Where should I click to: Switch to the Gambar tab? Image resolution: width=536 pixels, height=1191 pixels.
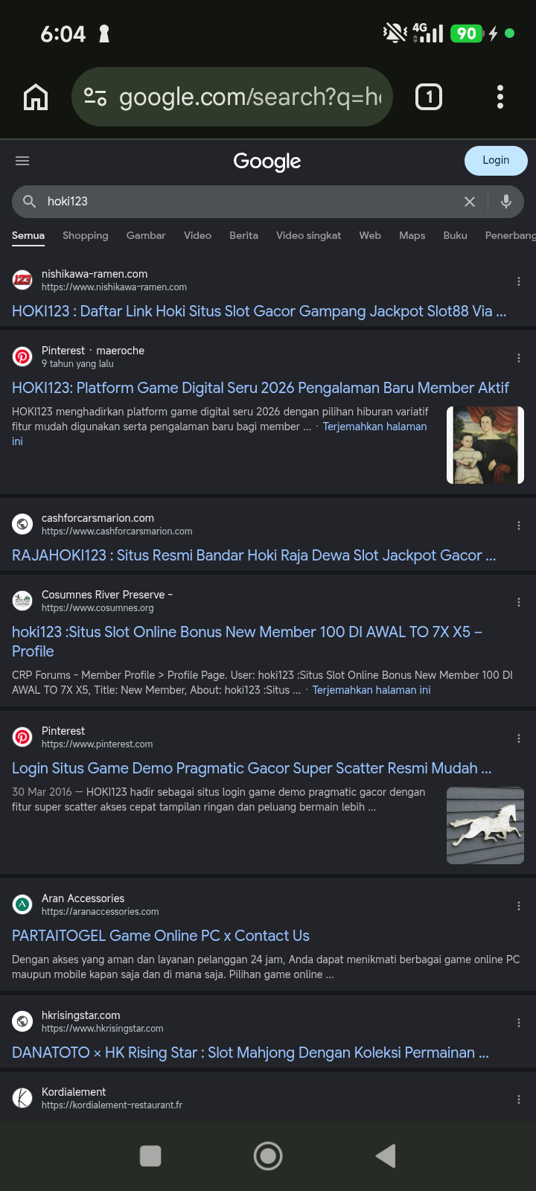point(146,235)
